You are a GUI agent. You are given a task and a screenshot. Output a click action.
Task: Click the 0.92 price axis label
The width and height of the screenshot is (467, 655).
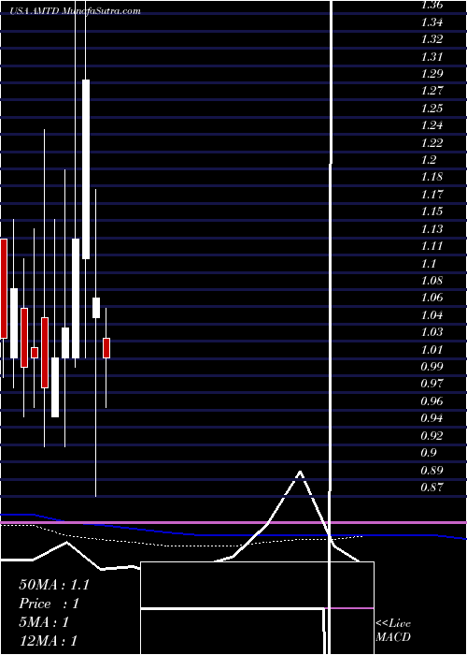click(432, 435)
